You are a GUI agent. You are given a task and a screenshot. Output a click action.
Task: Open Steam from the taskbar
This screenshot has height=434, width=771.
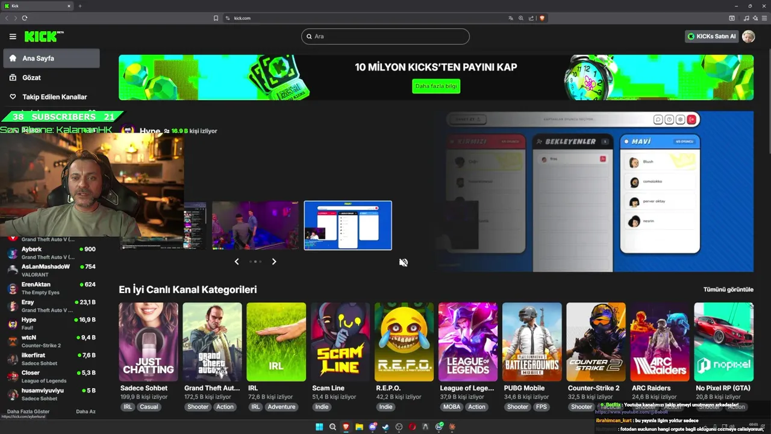385,427
